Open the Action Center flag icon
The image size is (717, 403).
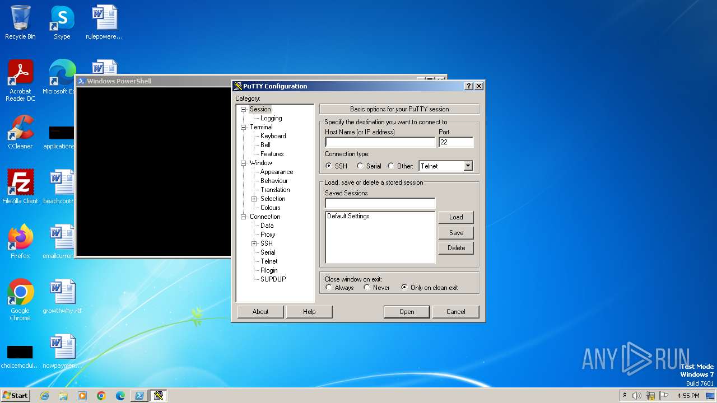pyautogui.click(x=664, y=396)
